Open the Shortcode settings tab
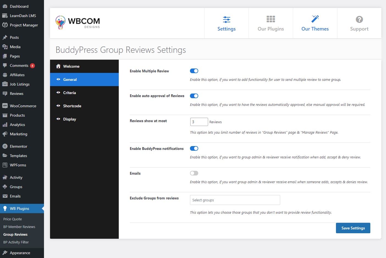This screenshot has width=386, height=258. coord(72,106)
